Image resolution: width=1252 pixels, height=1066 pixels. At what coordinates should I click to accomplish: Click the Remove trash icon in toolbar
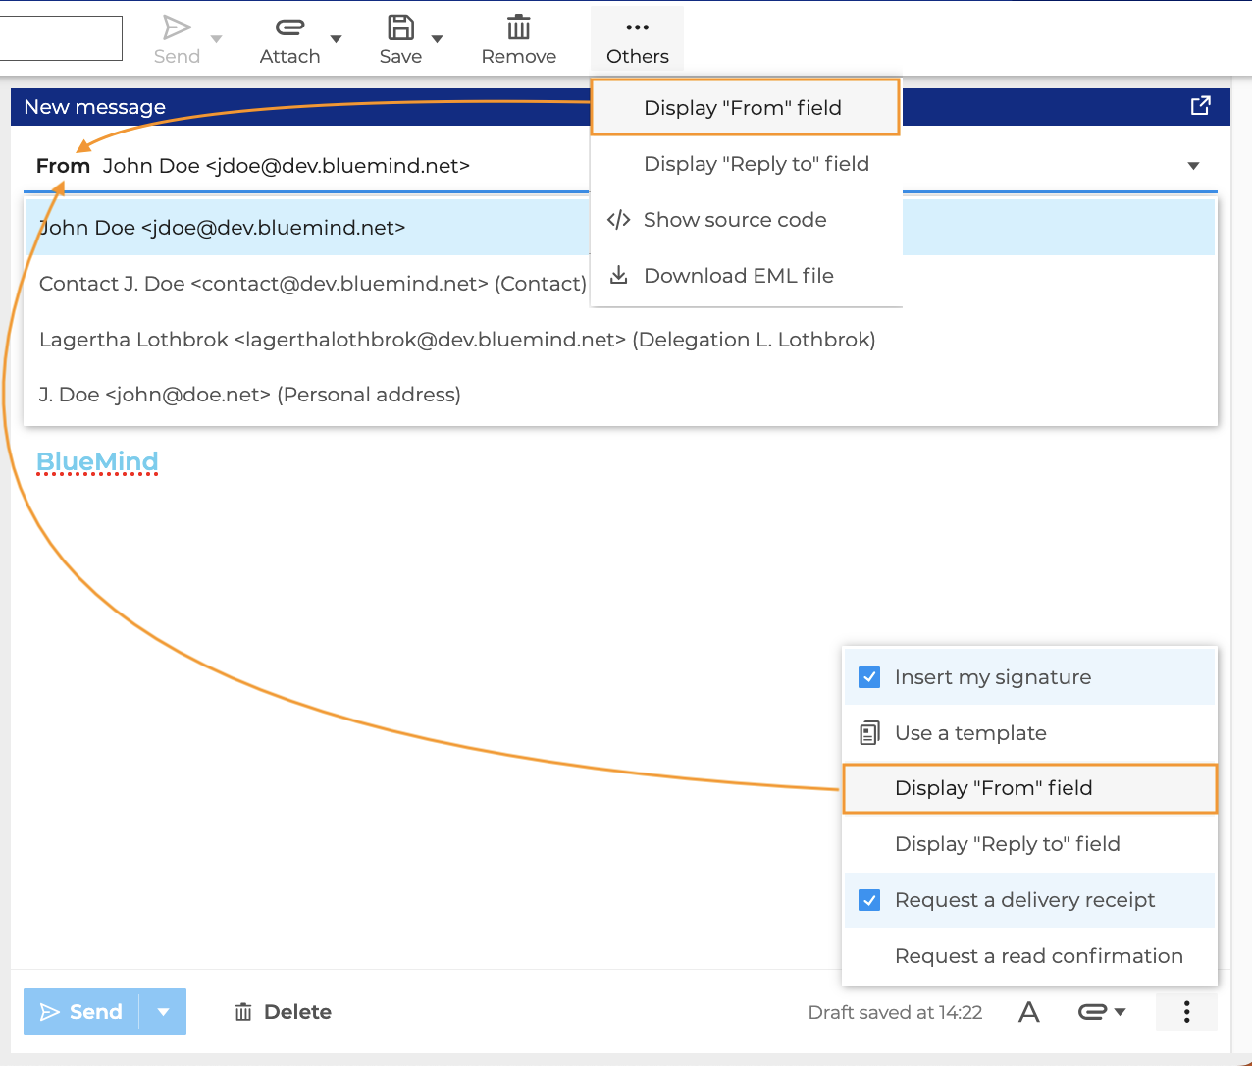click(518, 28)
